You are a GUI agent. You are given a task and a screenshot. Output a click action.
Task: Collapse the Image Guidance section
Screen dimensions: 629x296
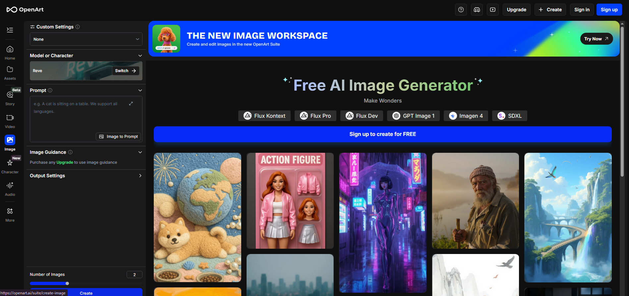coord(140,152)
